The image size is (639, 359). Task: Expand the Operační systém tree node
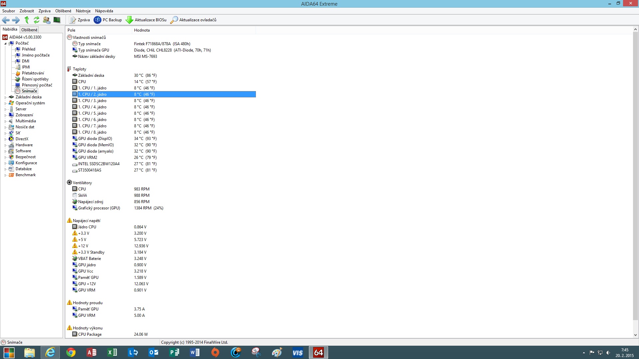[5, 103]
